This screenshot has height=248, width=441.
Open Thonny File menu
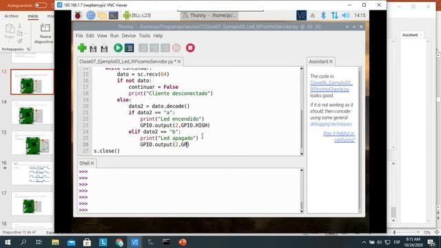(79, 36)
